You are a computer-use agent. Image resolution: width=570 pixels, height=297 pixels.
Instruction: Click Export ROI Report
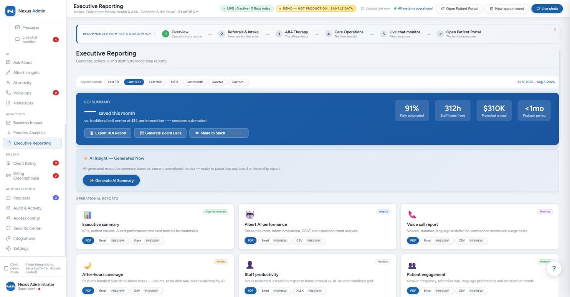pyautogui.click(x=108, y=133)
